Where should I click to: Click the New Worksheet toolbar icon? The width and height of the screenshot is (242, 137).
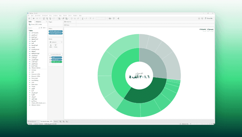[x=59, y=18]
